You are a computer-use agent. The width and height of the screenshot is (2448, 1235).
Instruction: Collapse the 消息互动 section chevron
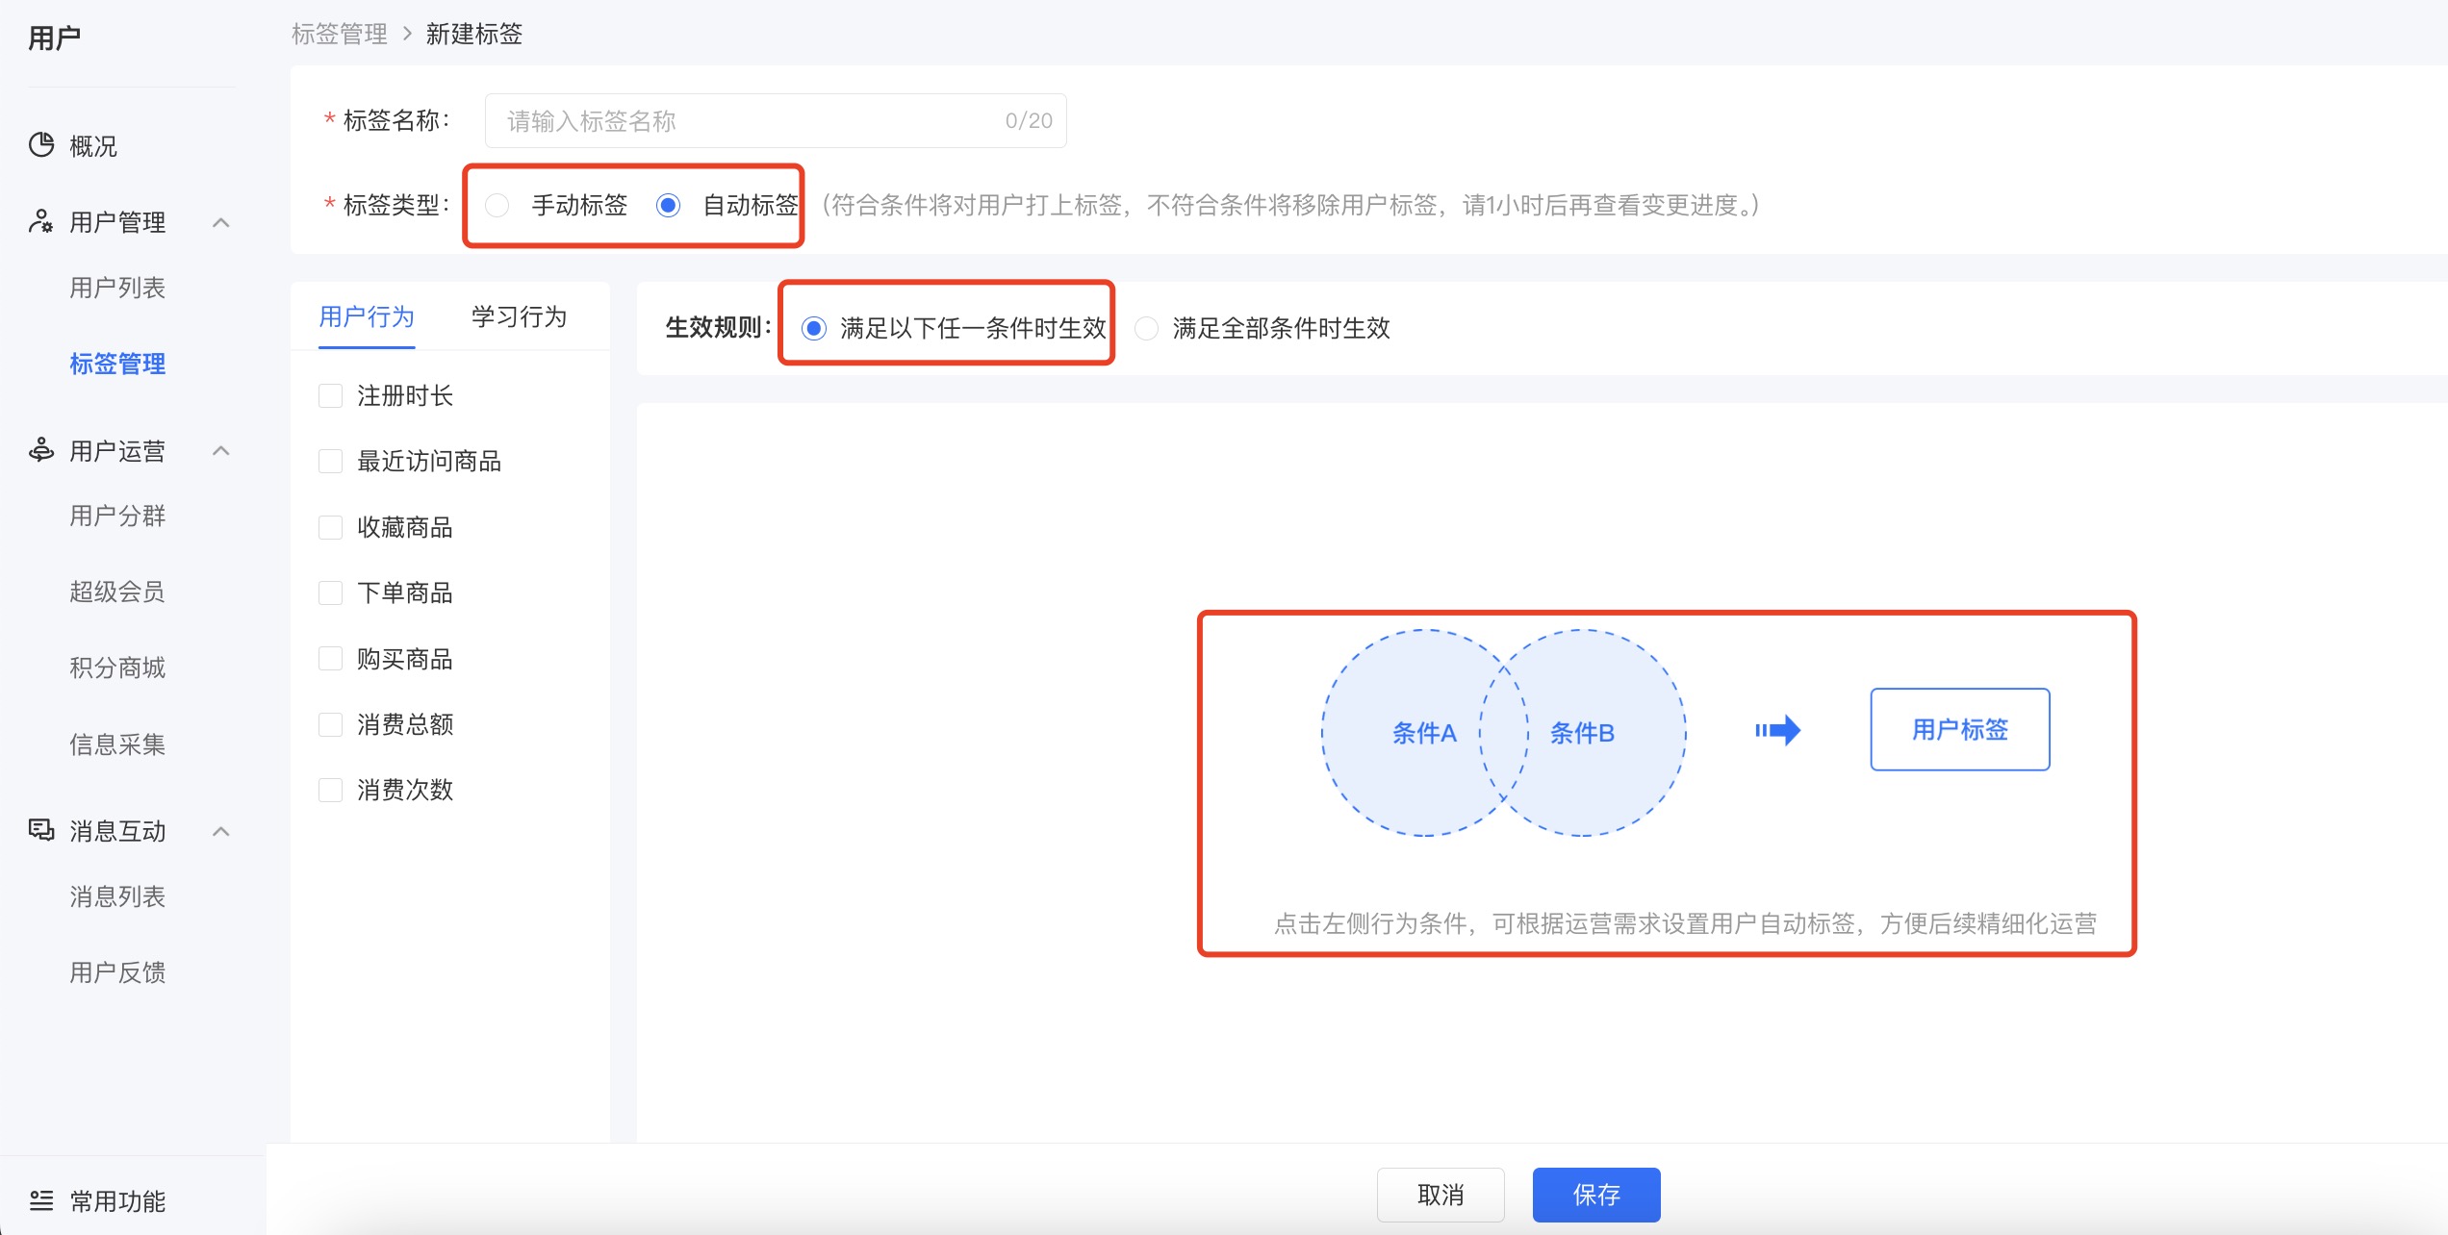click(220, 831)
